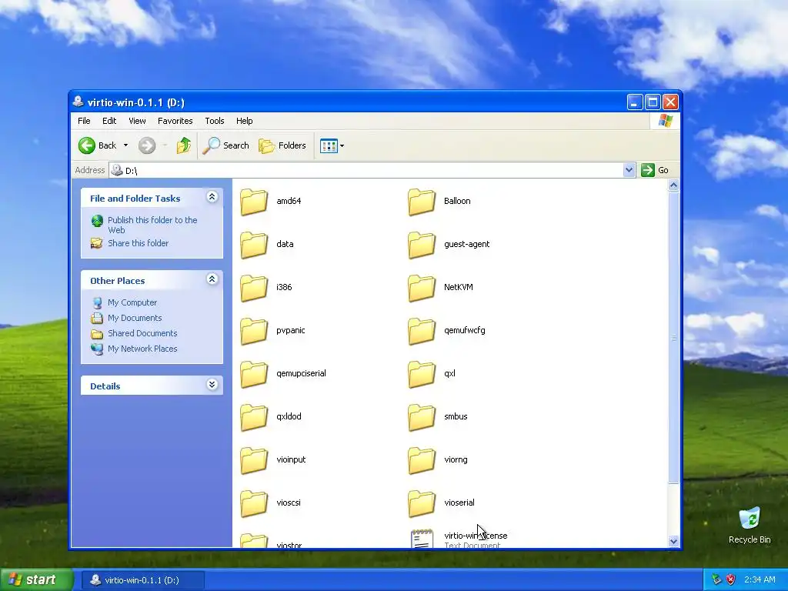
Task: Click the green Go button
Action: [655, 170]
